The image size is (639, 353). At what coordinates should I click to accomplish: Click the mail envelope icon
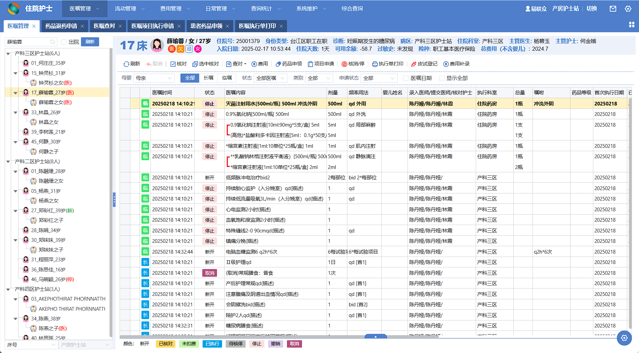(x=613, y=9)
